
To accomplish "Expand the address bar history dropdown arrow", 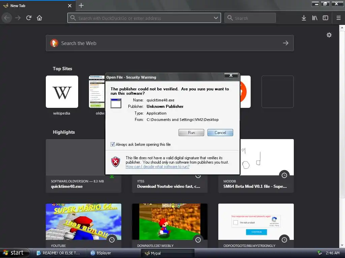I will tap(216, 18).
